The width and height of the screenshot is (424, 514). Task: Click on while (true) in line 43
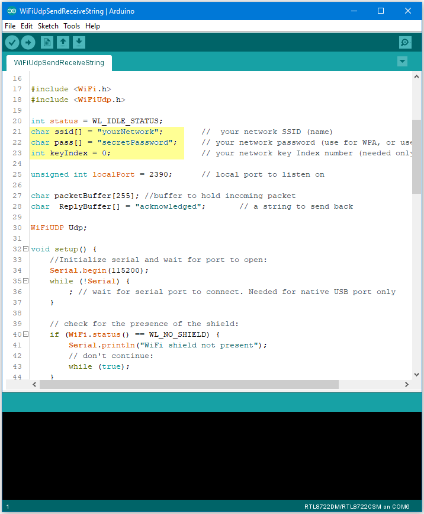[x=99, y=366]
